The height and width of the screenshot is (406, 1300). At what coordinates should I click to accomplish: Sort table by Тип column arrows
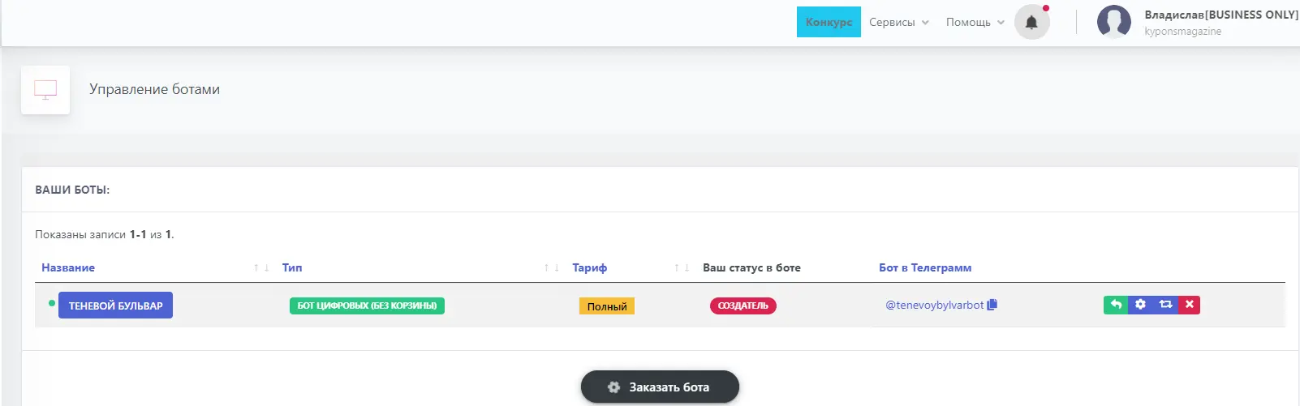click(552, 268)
